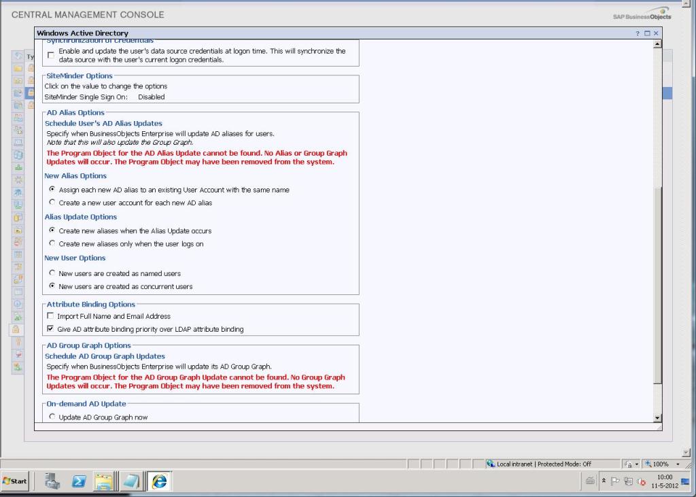Screen dimensions: 696x497
Task: Select New users are created as named users
Action: (x=52, y=273)
